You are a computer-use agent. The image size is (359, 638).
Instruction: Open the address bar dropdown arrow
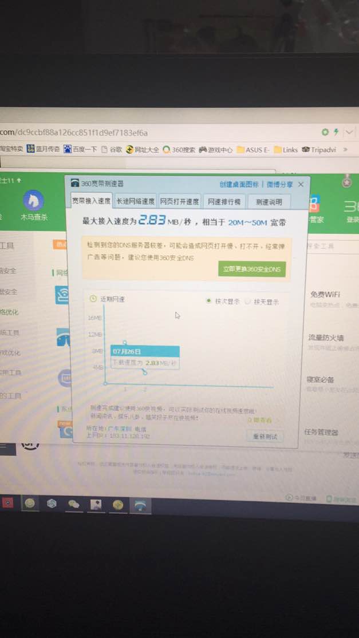pos(349,132)
